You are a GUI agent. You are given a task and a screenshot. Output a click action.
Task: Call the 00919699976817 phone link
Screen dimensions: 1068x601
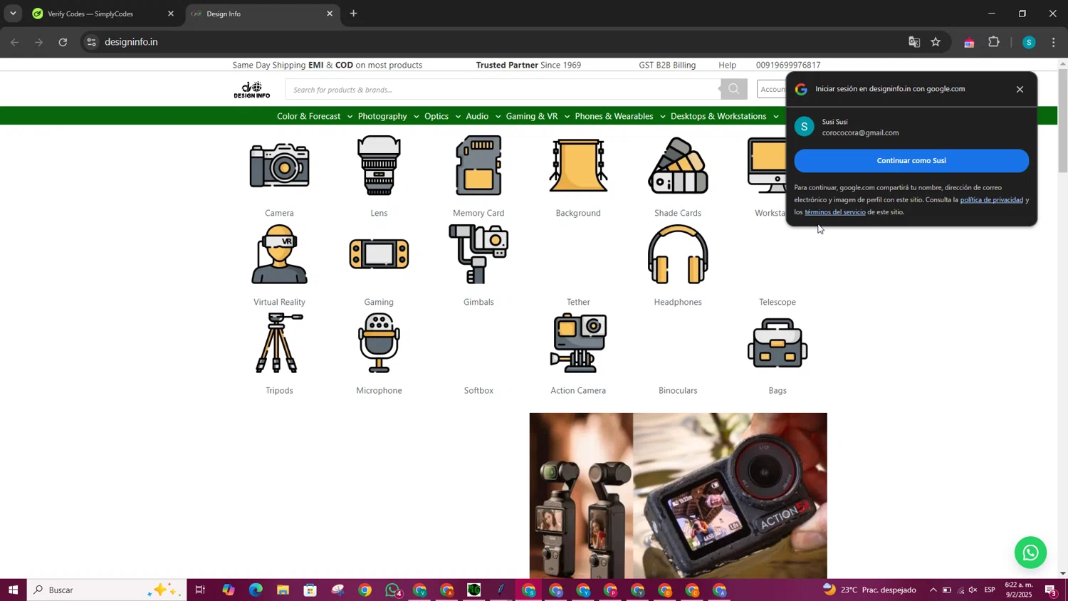click(788, 65)
